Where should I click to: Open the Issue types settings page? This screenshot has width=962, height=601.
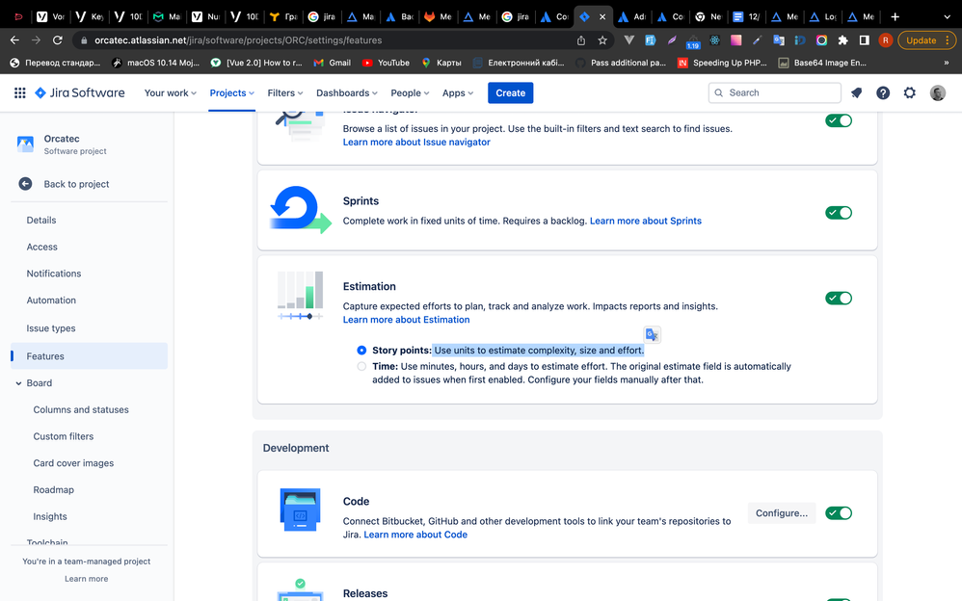(51, 328)
